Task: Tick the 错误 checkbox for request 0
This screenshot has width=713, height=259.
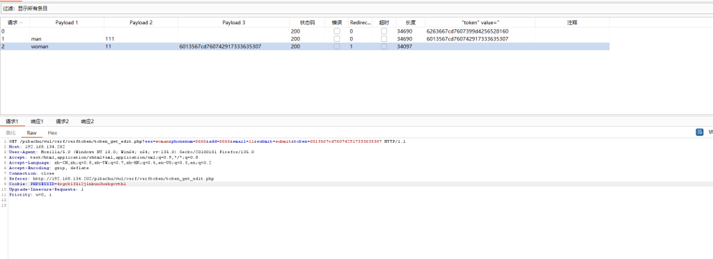Action: pos(336,31)
